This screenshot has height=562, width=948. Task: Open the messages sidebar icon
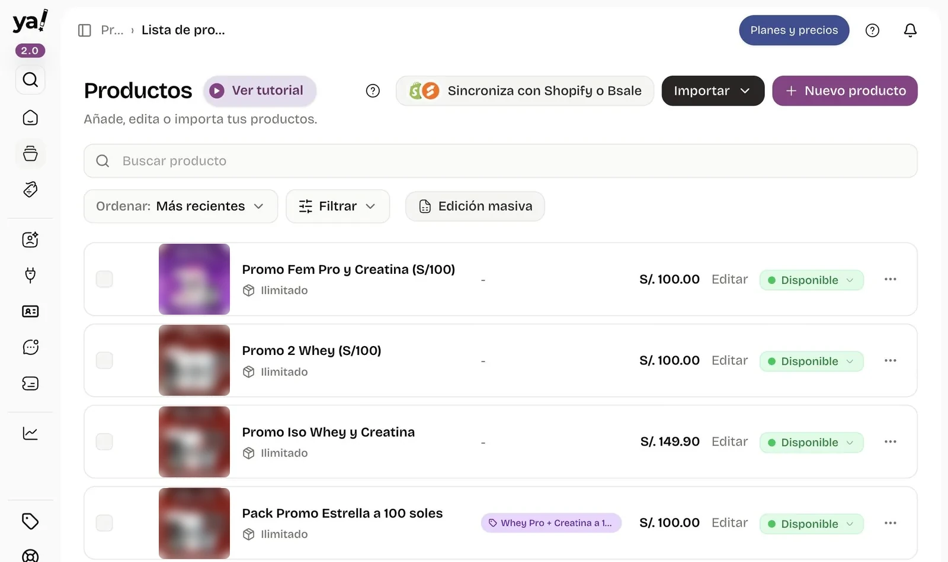tap(30, 383)
